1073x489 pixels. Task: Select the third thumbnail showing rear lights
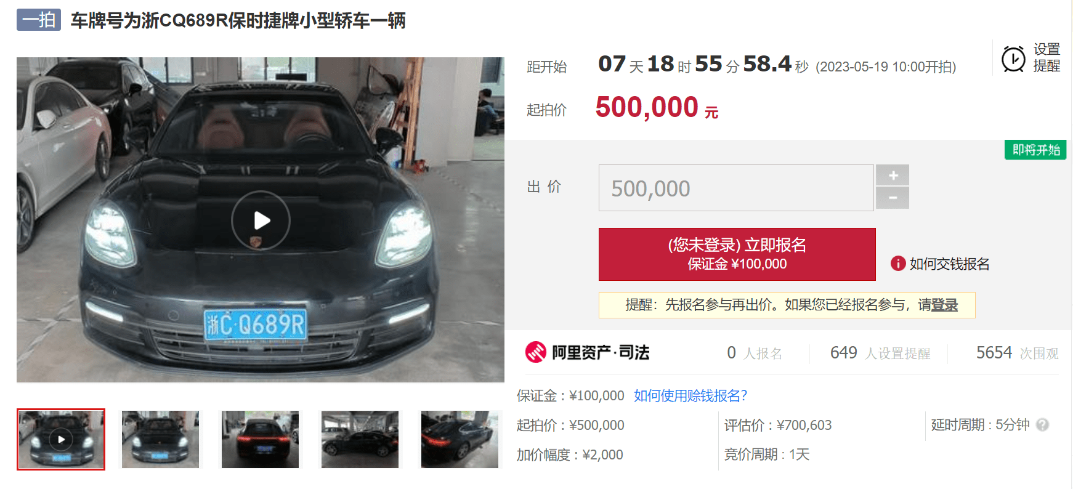[261, 439]
